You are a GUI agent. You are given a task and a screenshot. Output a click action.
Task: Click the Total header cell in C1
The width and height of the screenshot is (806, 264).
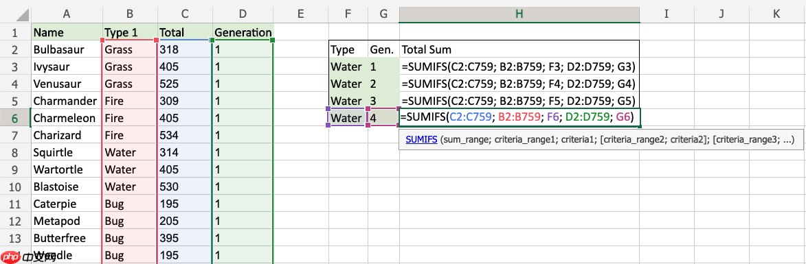[185, 32]
